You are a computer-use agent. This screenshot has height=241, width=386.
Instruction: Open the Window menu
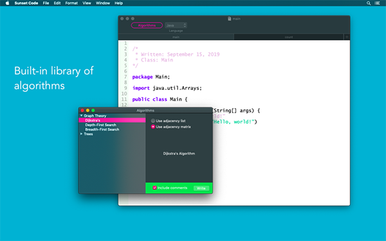103,3
